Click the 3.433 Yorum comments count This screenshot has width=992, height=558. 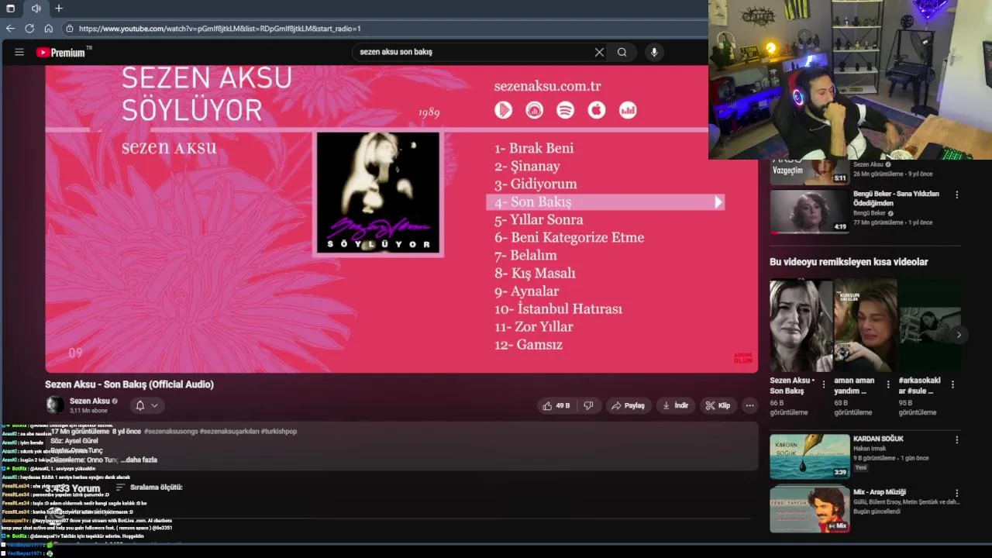point(72,488)
